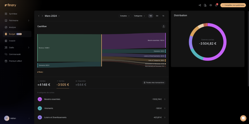Click Compléter mon patrimoine button
Image resolution: width=249 pixels, height=124 pixels.
pyautogui.click(x=233, y=5)
